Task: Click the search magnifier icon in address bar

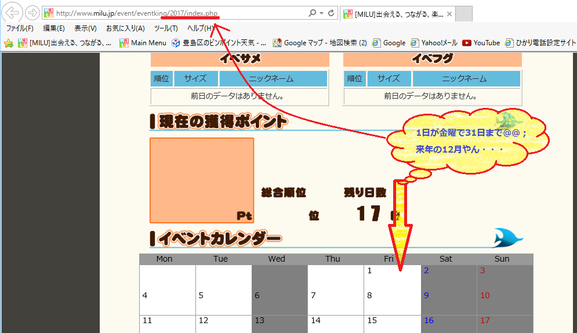Action: coord(313,13)
